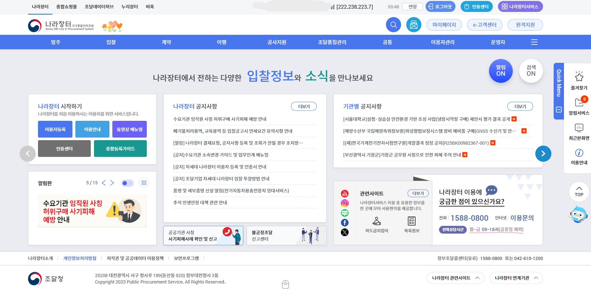Image resolution: width=591 pixels, height=289 pixels.
Task: Open 하도급지킴이 icon link
Action: (x=377, y=225)
